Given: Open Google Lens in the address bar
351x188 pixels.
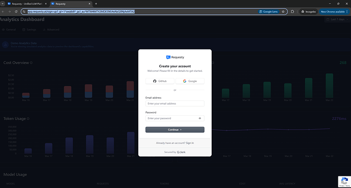Looking at the screenshot, I should click(x=269, y=12).
